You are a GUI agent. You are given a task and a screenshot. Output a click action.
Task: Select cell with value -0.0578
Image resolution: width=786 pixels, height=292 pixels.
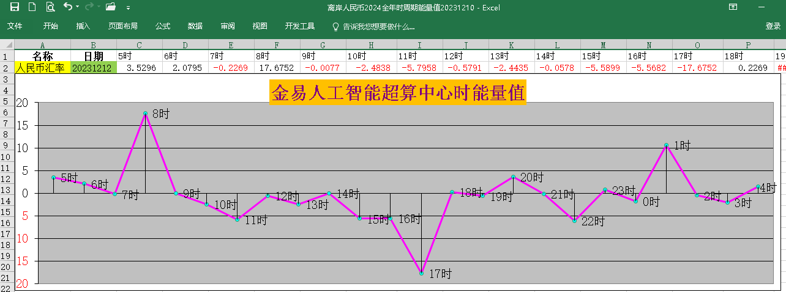pyautogui.click(x=557, y=68)
